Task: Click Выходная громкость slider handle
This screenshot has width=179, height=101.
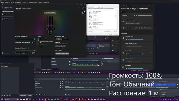Action: tap(23, 50)
